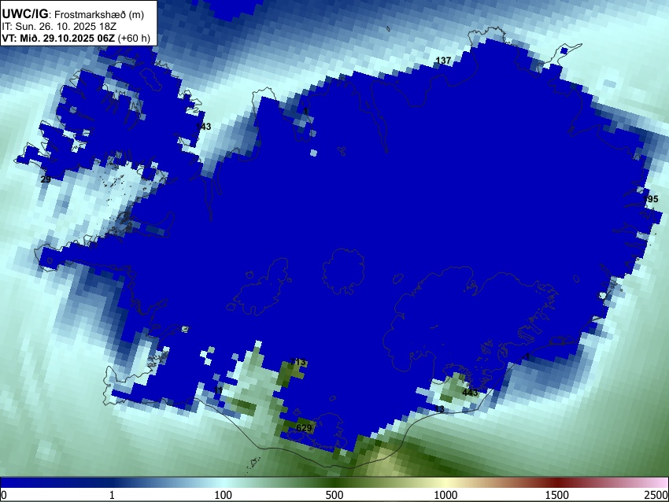Click the '1500' label on the color scale

coord(557,495)
